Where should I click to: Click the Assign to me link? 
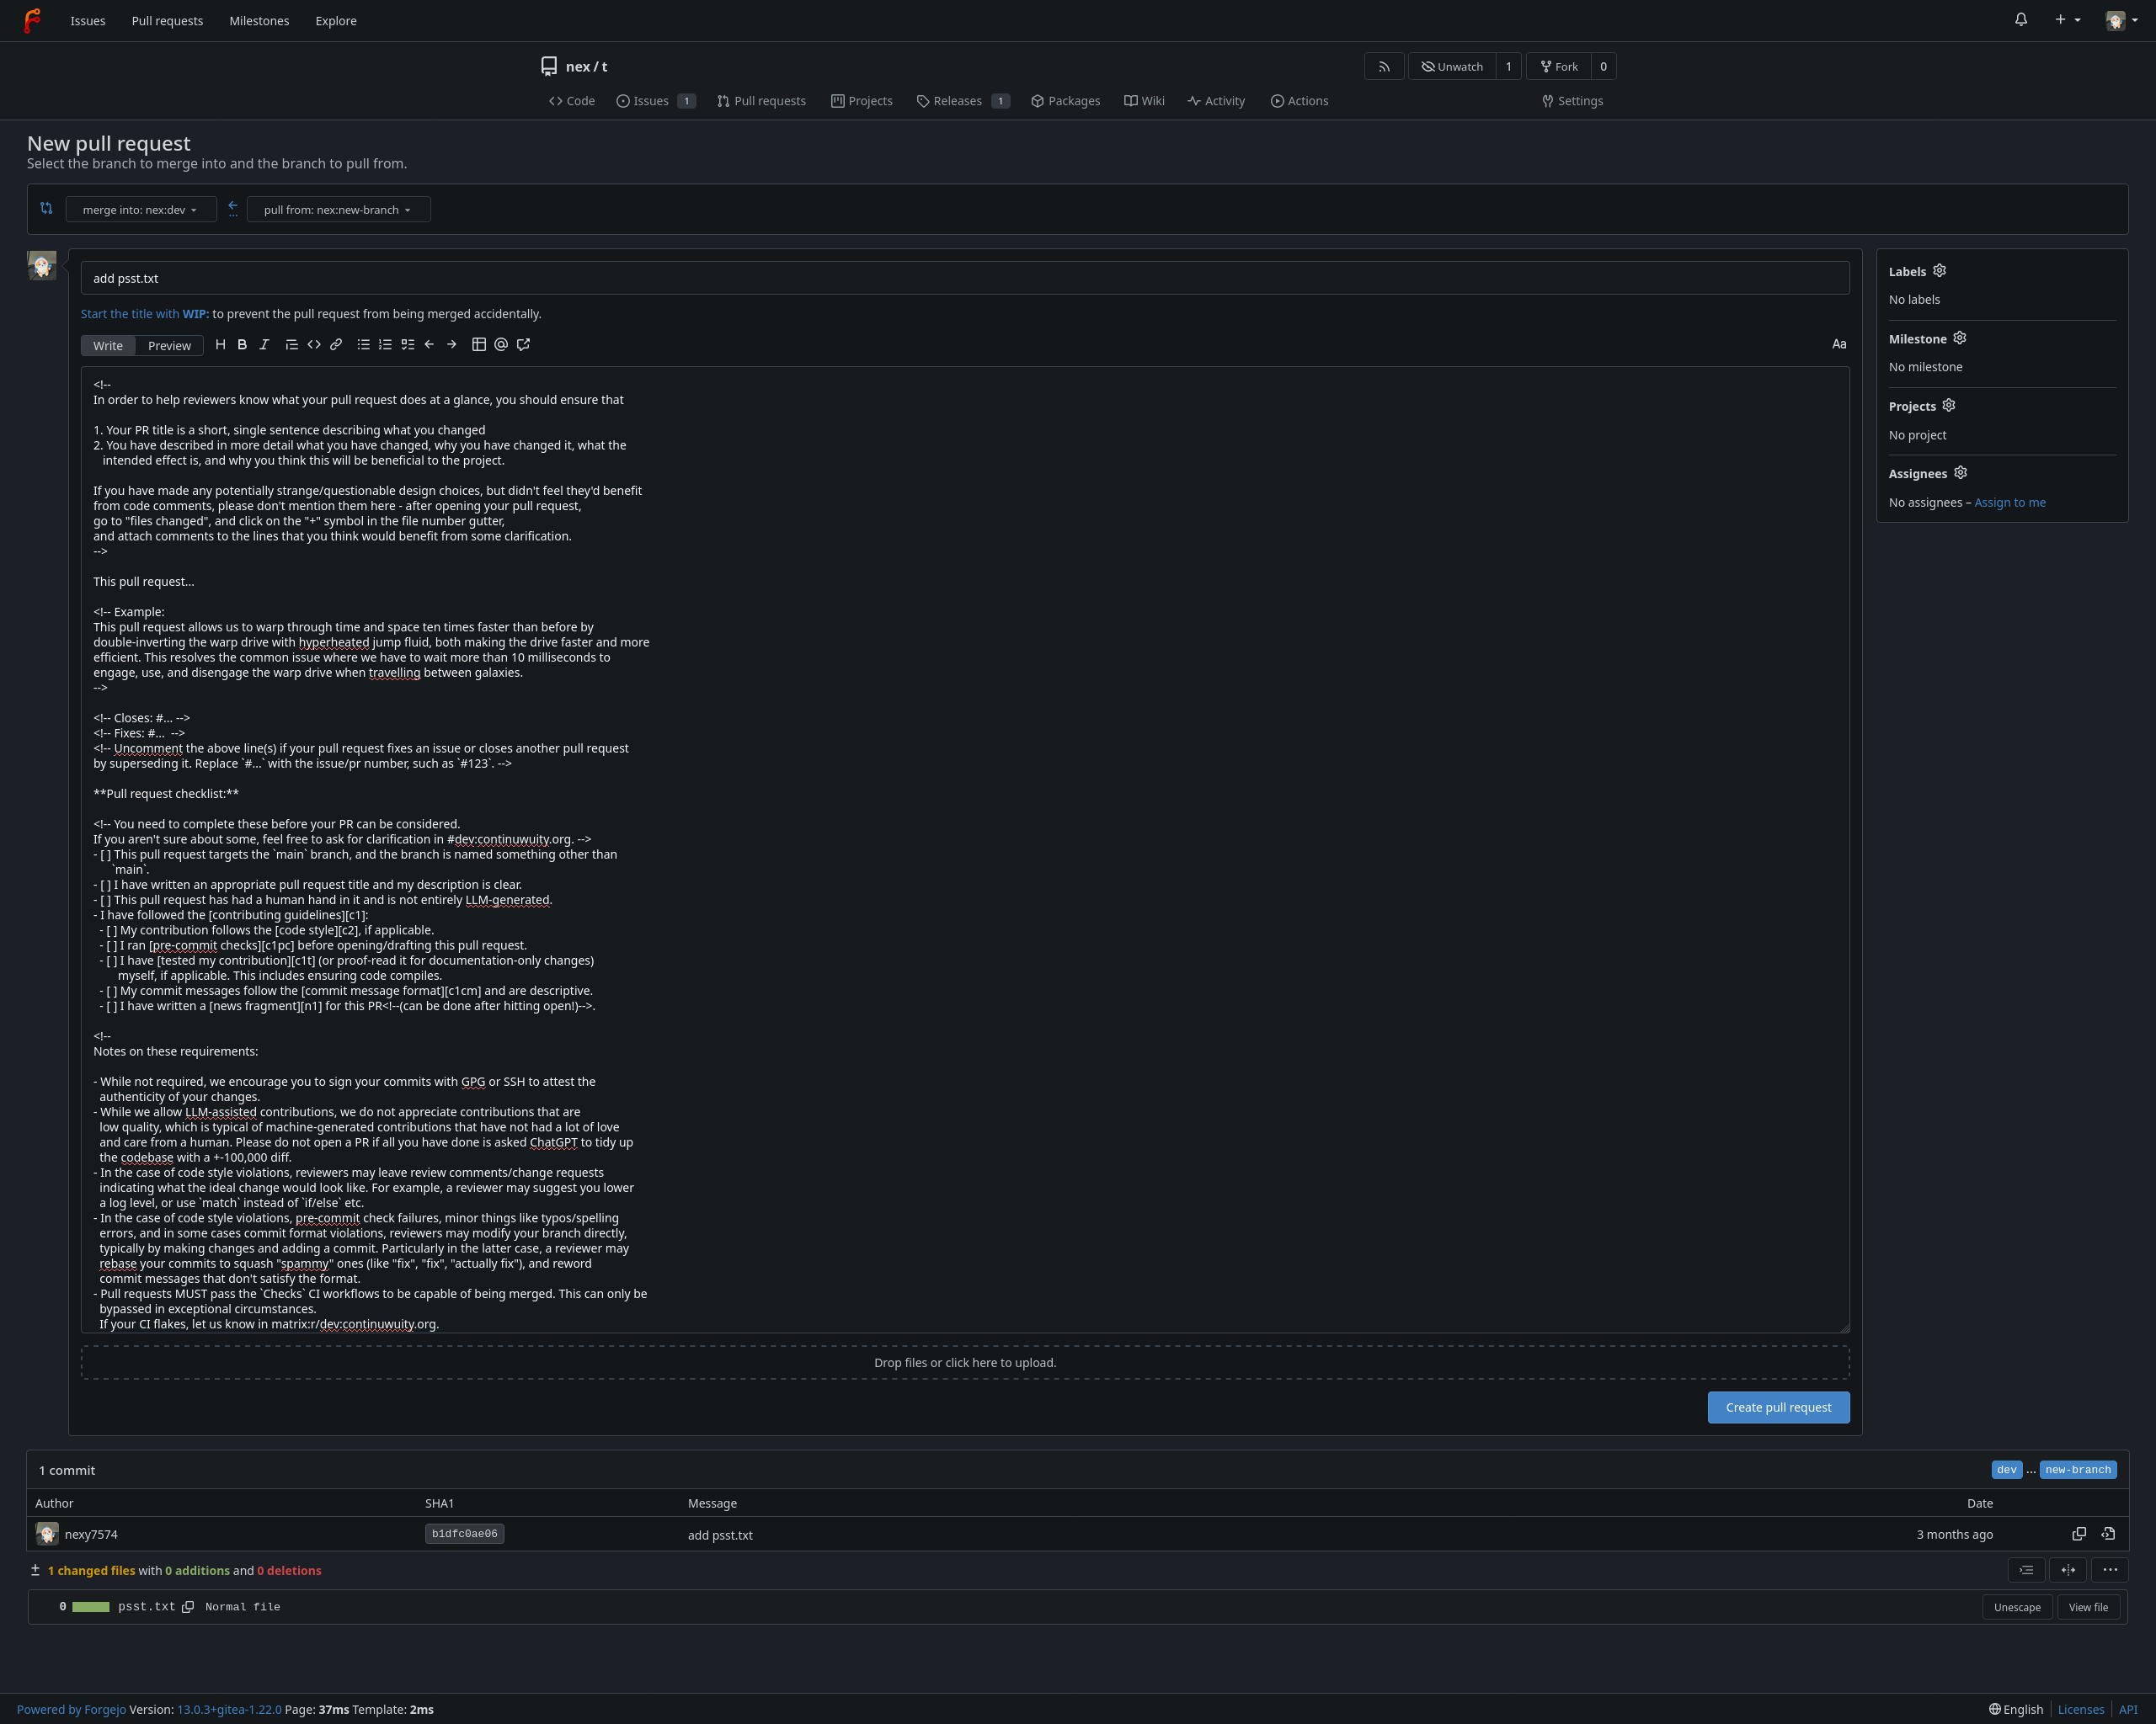[2009, 503]
